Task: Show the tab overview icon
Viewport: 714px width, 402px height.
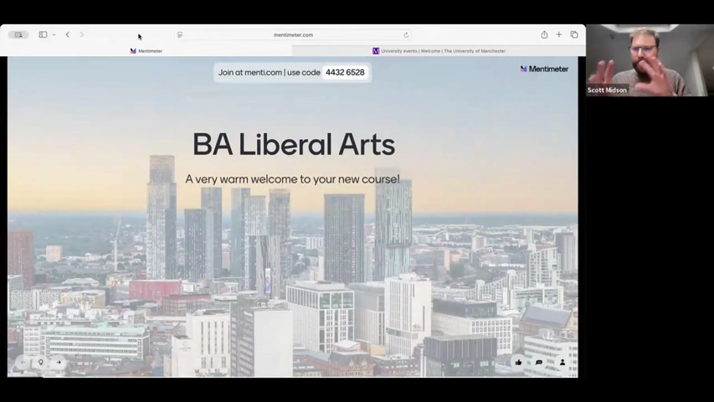Action: point(574,34)
